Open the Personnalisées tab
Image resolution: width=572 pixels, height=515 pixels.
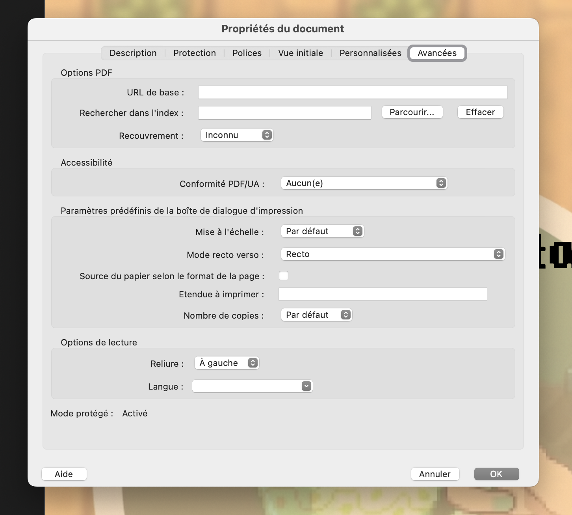tap(370, 53)
